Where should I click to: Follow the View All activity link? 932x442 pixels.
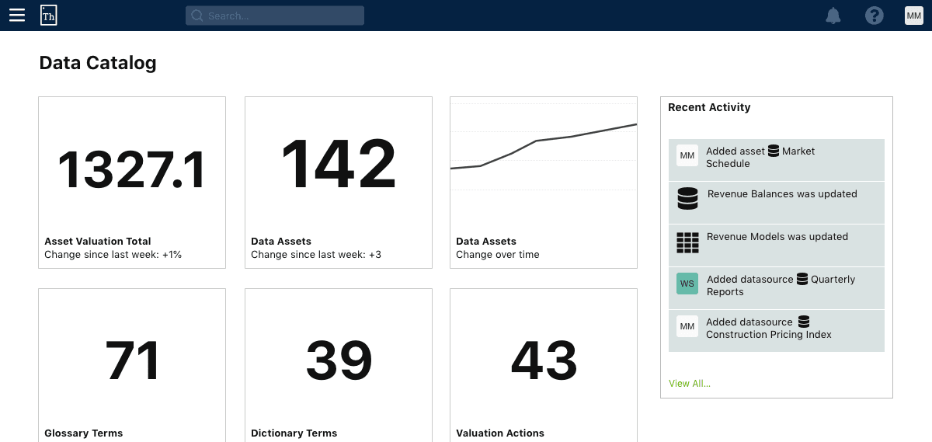[690, 383]
